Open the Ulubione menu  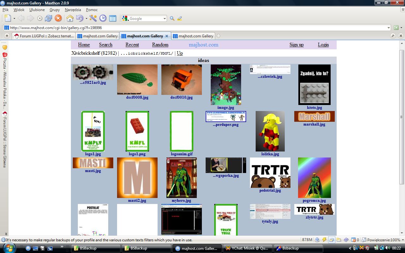pos(37,10)
